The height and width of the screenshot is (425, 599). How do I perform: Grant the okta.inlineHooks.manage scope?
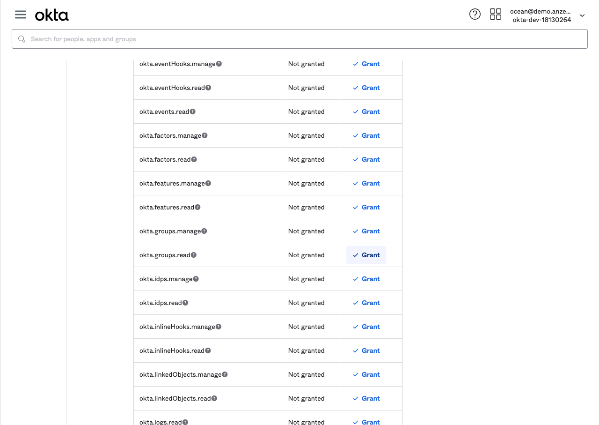(x=366, y=327)
